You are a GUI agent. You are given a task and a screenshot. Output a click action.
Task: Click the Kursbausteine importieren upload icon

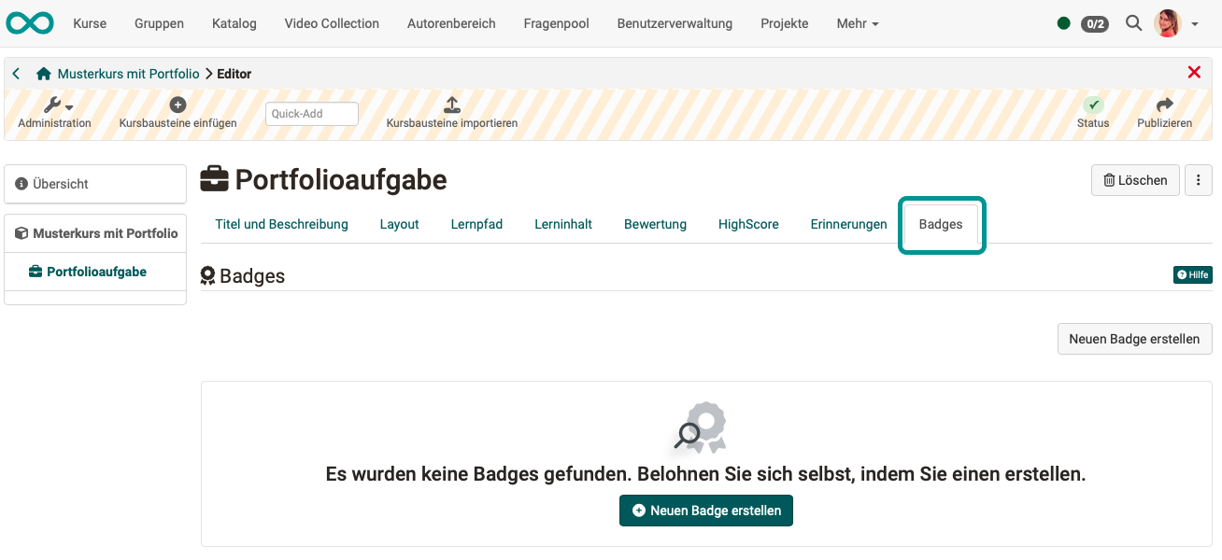tap(451, 105)
